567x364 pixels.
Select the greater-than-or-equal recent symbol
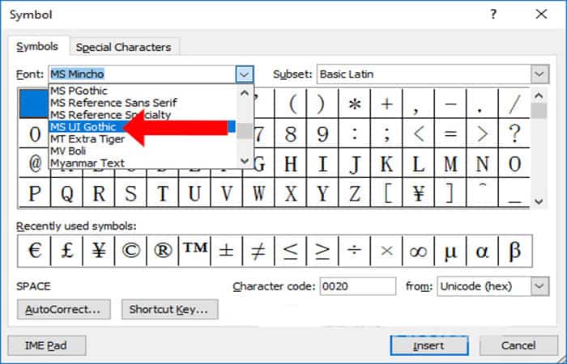tap(322, 251)
